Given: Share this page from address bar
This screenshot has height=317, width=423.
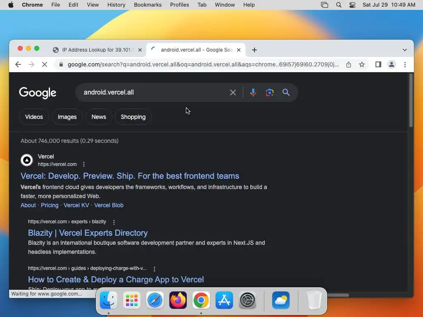Looking at the screenshot, I should point(349,64).
